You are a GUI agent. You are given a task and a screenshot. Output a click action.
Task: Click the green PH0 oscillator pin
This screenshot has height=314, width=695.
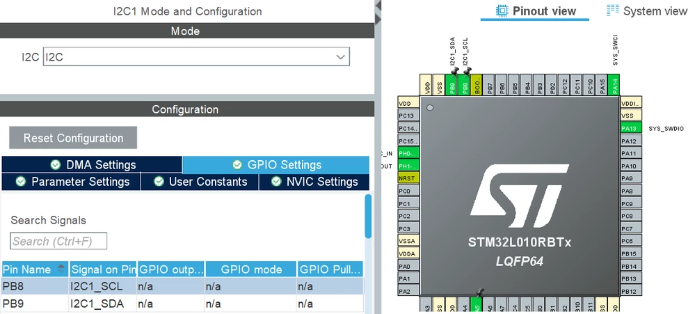click(x=408, y=153)
